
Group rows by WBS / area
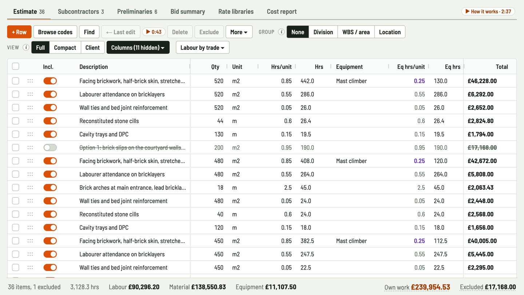point(356,32)
